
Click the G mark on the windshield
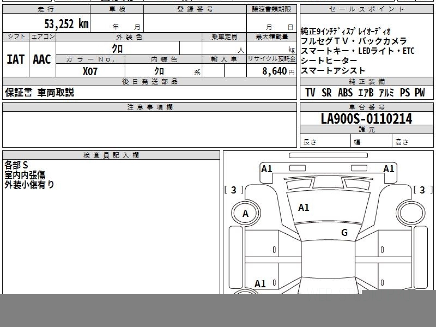[344, 233]
